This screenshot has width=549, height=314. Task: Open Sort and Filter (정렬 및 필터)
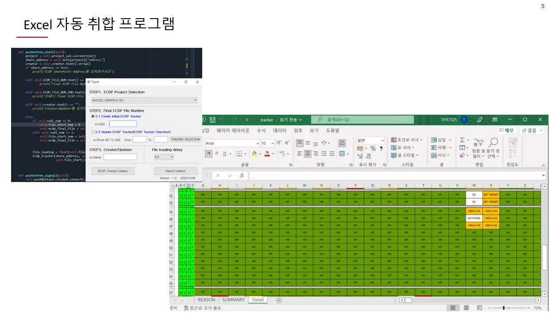click(x=478, y=147)
